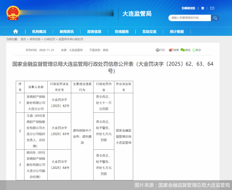Open the 互动交流 menu
Image resolution: width=232 pixels, height=190 pixels.
(x=149, y=32)
